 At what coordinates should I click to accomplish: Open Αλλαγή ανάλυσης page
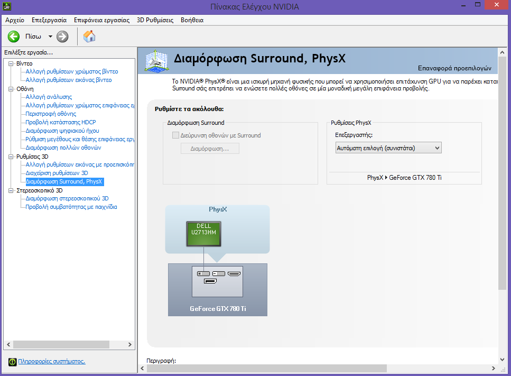click(49, 97)
